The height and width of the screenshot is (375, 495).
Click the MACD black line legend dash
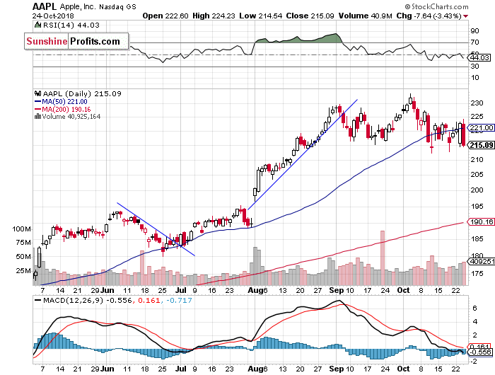tap(38, 301)
